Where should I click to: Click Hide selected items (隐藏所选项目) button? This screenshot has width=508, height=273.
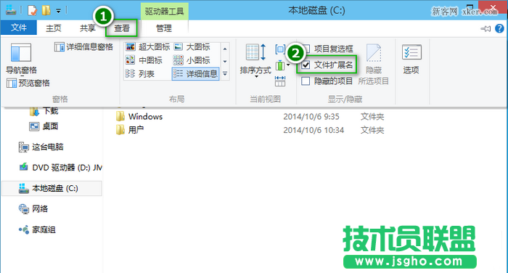click(374, 65)
